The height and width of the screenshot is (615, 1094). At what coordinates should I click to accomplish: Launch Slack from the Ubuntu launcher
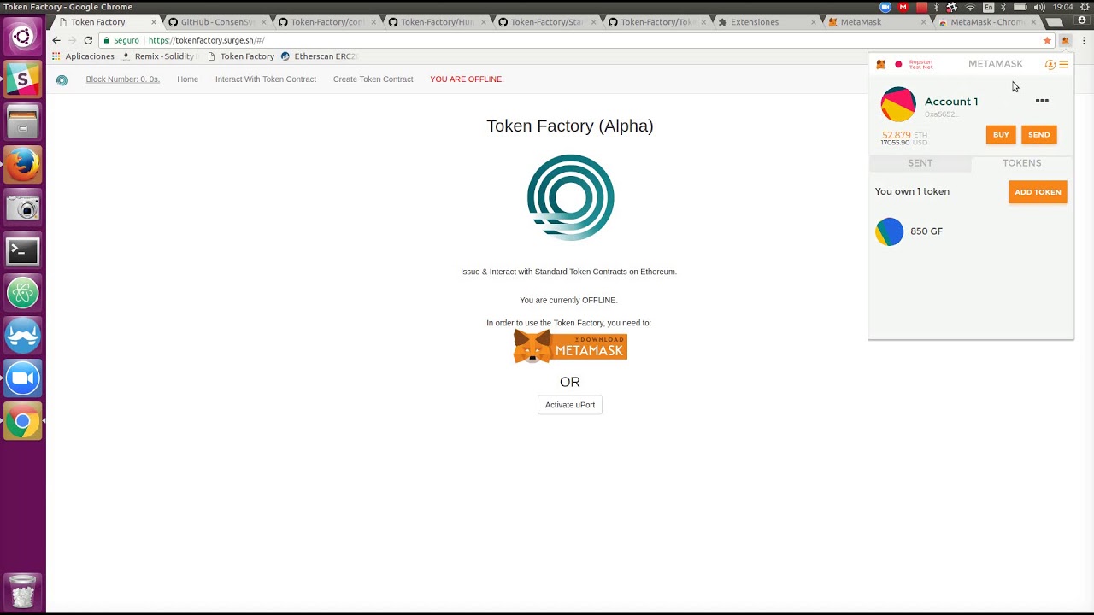point(22,79)
